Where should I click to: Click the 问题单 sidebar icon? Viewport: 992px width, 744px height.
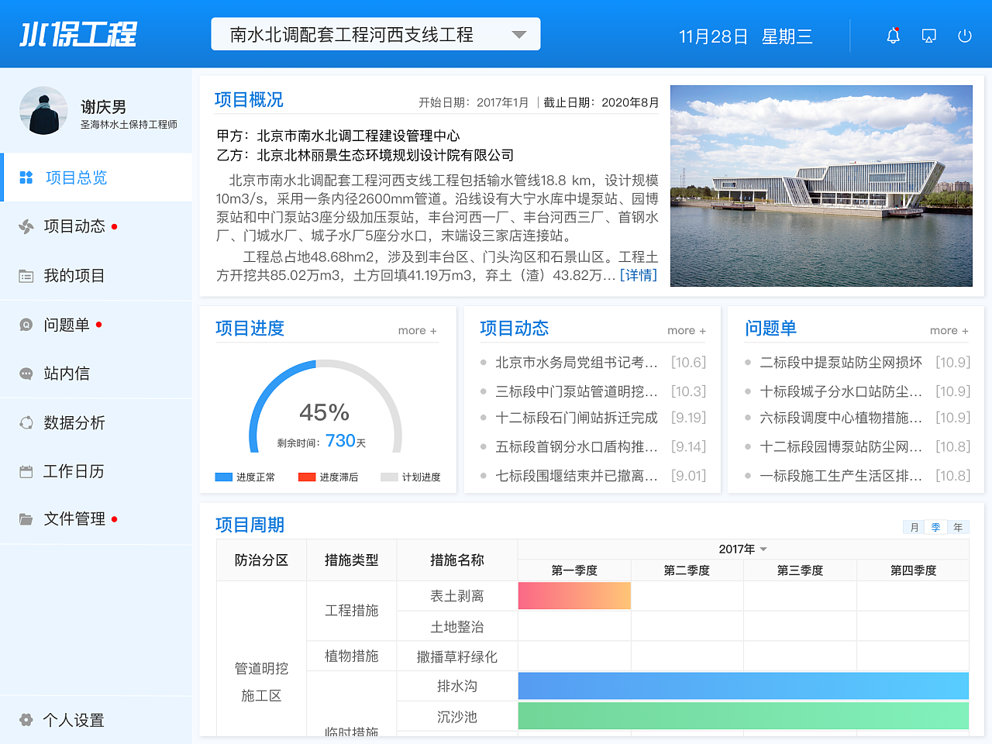pyautogui.click(x=26, y=325)
